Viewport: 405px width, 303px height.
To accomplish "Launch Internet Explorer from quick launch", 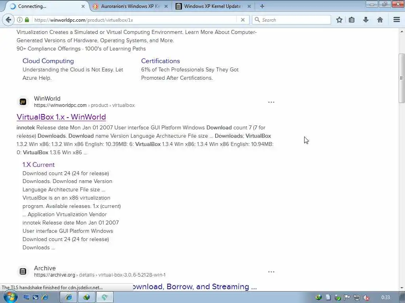I will [x=45, y=297].
